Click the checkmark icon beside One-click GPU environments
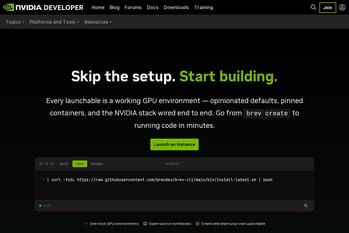The height and width of the screenshot is (233, 349). [x=86, y=224]
